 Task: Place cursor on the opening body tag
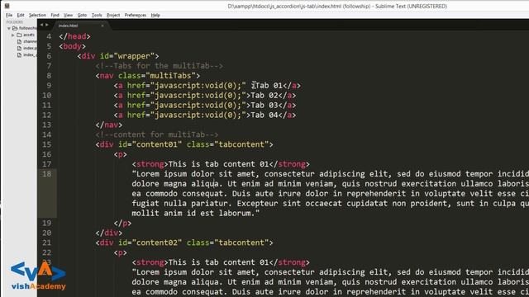72,46
